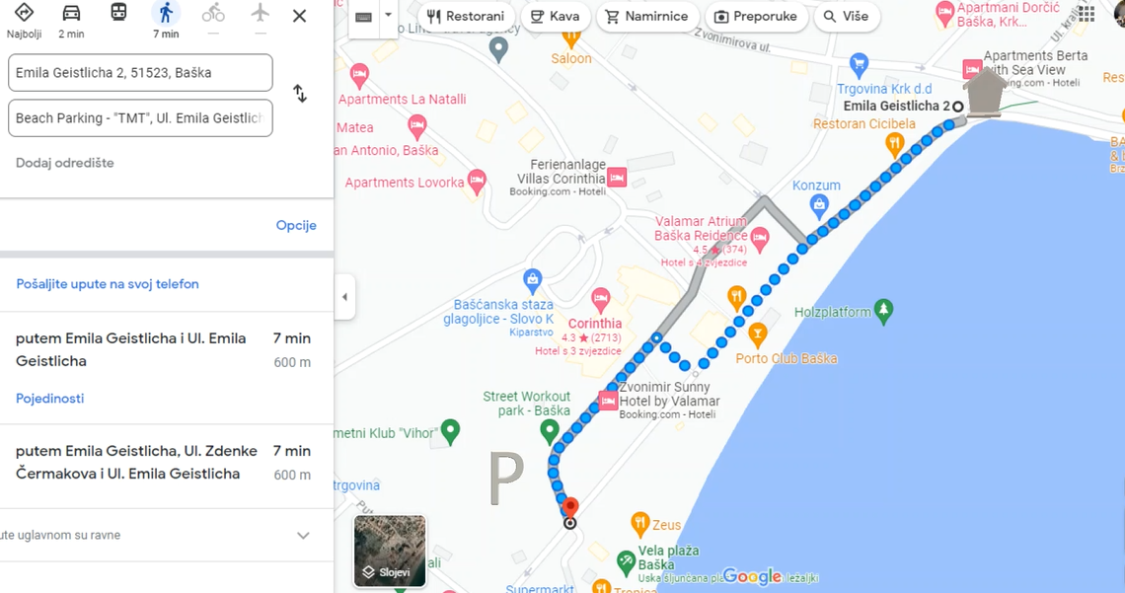
Task: Click the Konzum shopping pin
Action: tap(819, 206)
